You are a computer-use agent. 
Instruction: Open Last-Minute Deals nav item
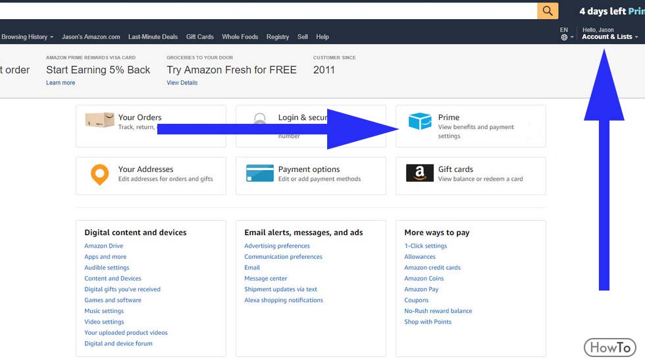(153, 37)
